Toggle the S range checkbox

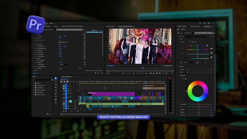pyautogui.click(x=211, y=53)
